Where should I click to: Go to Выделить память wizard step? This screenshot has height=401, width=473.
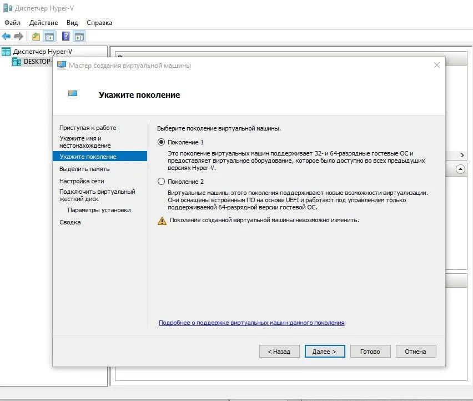[84, 169]
